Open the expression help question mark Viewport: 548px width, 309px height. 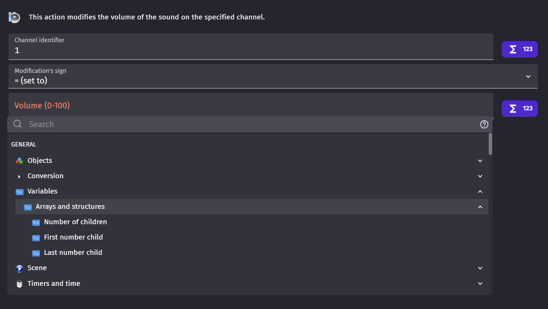click(x=484, y=124)
